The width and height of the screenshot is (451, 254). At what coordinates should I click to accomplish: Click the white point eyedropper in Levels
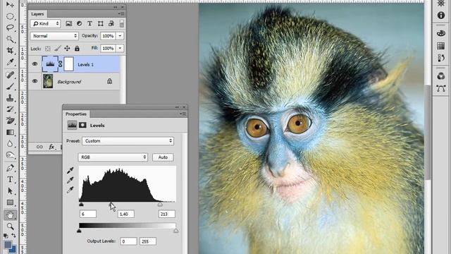(70, 190)
